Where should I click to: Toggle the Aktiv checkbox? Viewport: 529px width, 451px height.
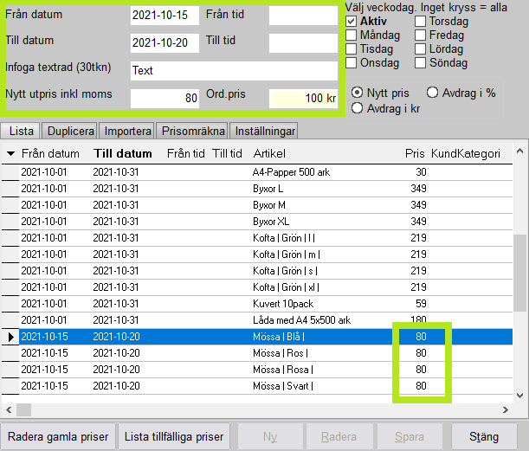point(352,21)
